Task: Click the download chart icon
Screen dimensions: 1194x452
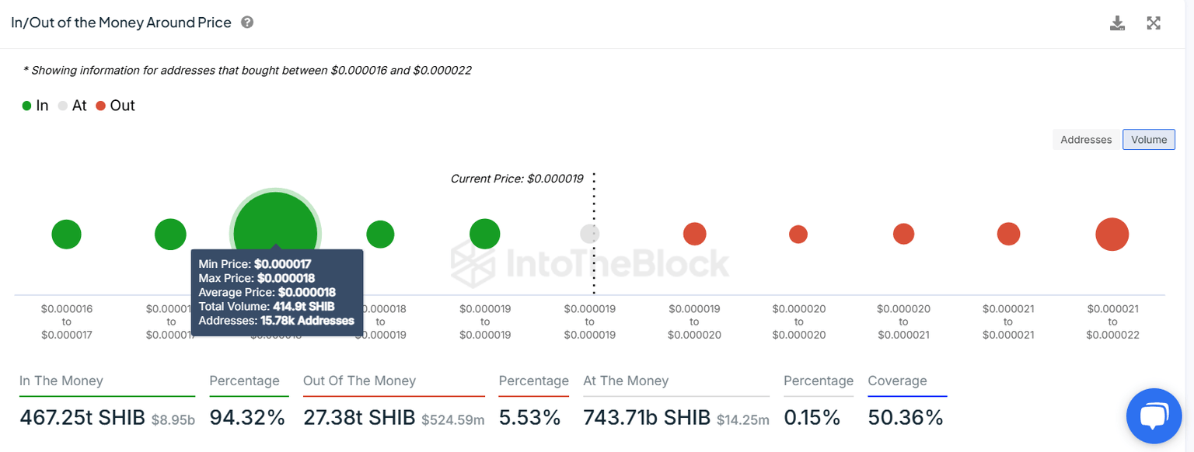Action: (x=1117, y=23)
